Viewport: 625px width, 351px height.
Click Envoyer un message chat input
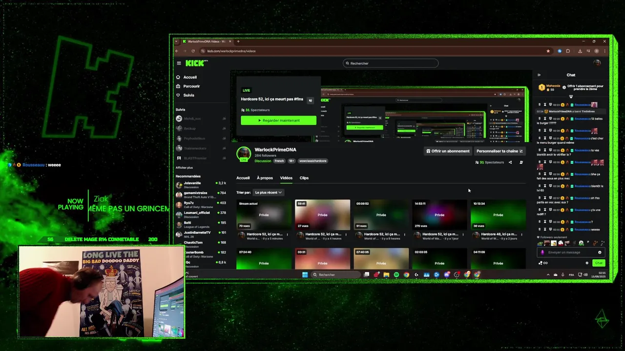[x=570, y=253]
